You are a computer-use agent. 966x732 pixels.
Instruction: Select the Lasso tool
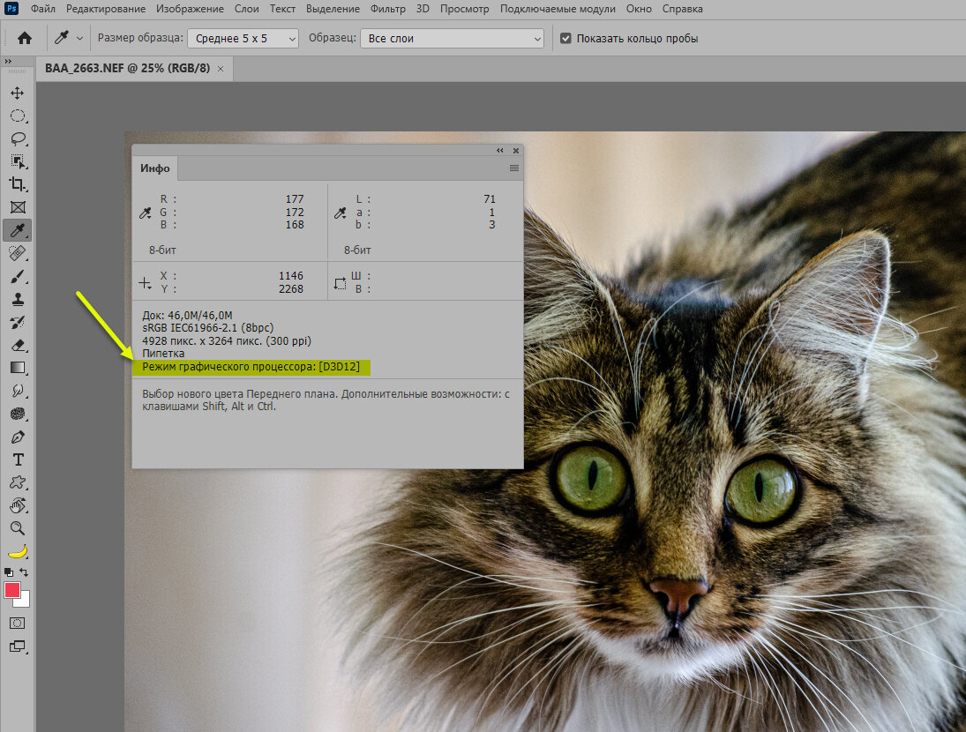pos(18,139)
